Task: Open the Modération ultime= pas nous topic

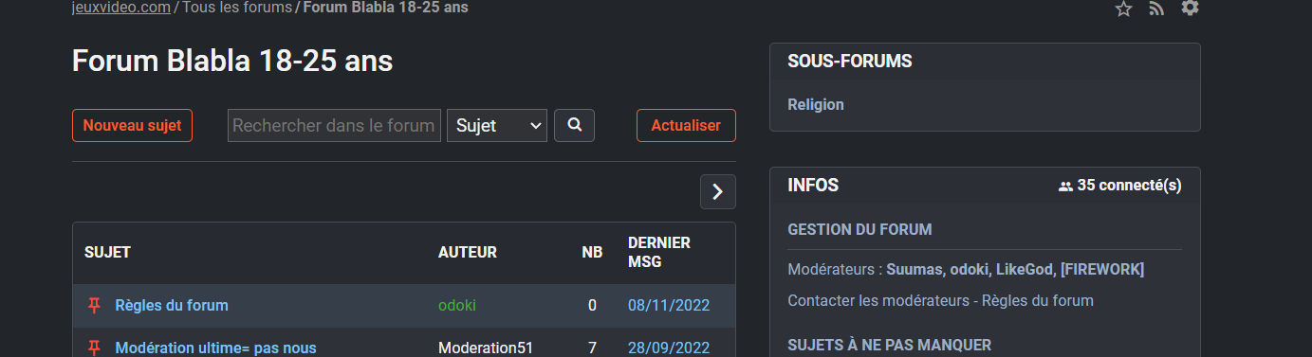Action: (215, 348)
